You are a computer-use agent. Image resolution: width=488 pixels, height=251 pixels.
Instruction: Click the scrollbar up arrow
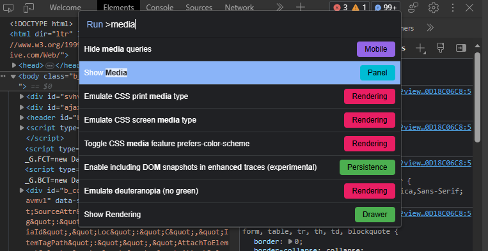pyautogui.click(x=477, y=46)
